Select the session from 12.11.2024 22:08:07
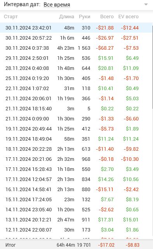Image resolution: width=153 pixels, height=249 pixels. pyautogui.click(x=76, y=230)
